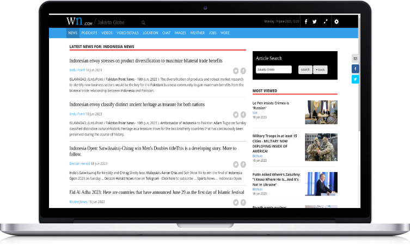
Task: Open headline about distinct ancient heritage treasure
Action: (137, 105)
